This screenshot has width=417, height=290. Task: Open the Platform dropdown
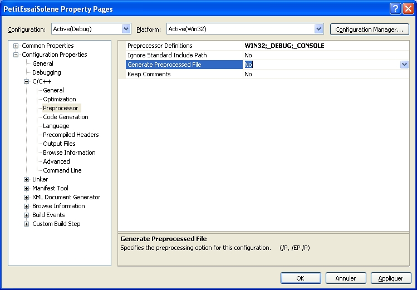(x=318, y=29)
